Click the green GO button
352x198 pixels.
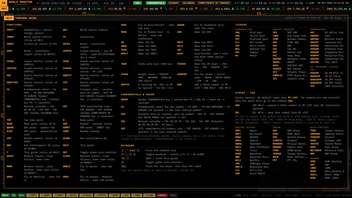(x=137, y=3)
